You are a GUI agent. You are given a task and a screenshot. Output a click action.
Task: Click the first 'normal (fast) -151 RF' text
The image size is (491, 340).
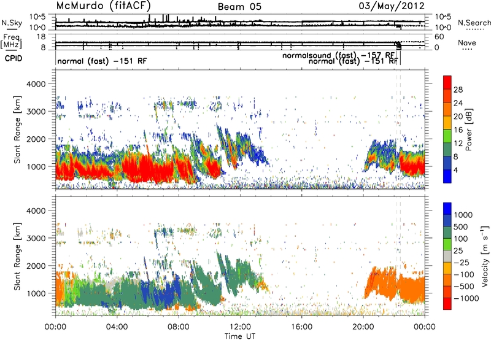[x=102, y=61]
